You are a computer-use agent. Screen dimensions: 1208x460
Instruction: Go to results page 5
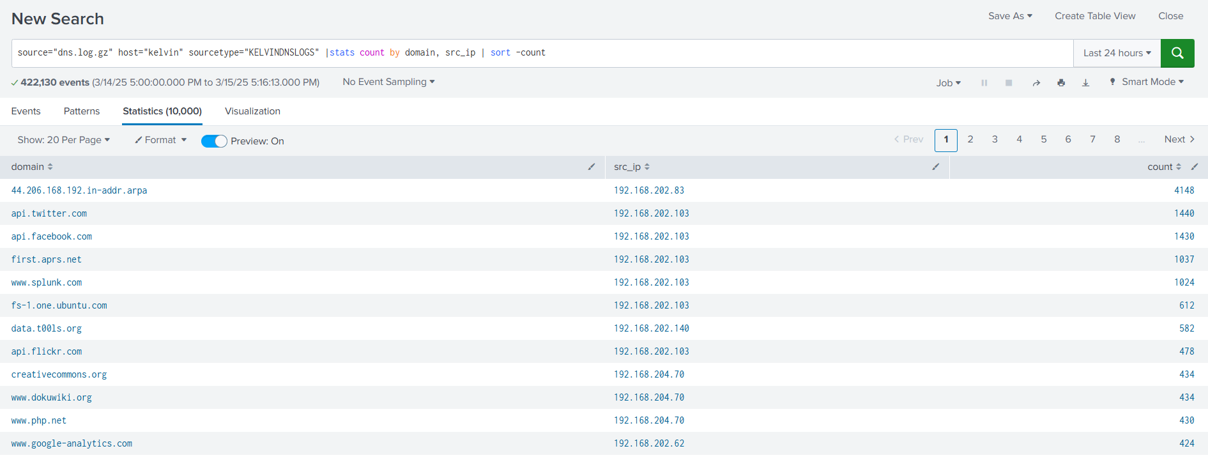(1044, 139)
